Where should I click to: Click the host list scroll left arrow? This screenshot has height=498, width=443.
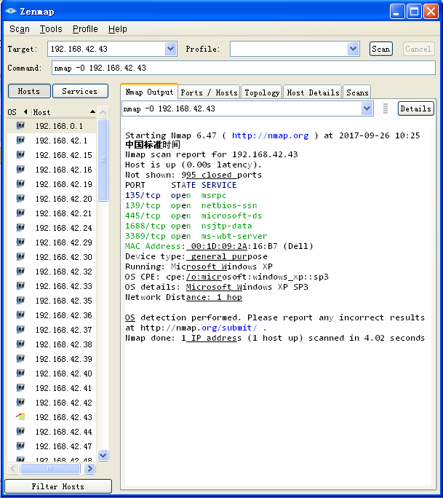tap(12, 468)
